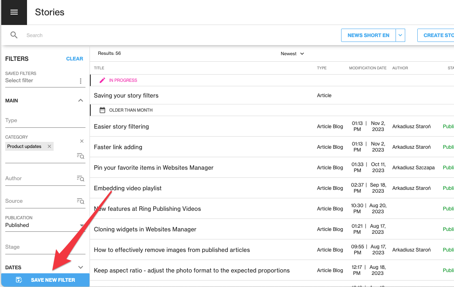Open Source list search icon
454x287 pixels.
pyautogui.click(x=81, y=201)
